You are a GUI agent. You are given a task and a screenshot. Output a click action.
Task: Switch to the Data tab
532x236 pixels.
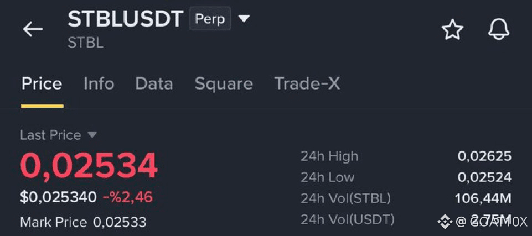[x=154, y=83]
